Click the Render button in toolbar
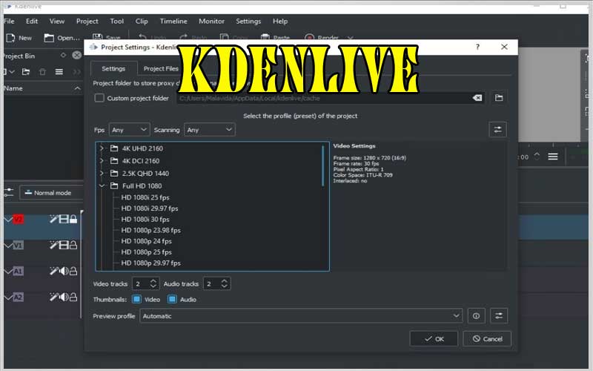The height and width of the screenshot is (371, 593). click(322, 38)
